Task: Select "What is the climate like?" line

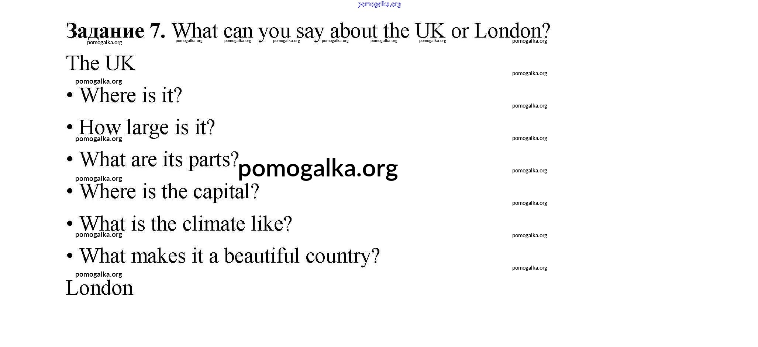Action: point(186,224)
